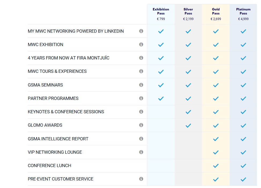Open info icon for My MWC Networking
Screen dimensions: 261x188
coord(141,31)
